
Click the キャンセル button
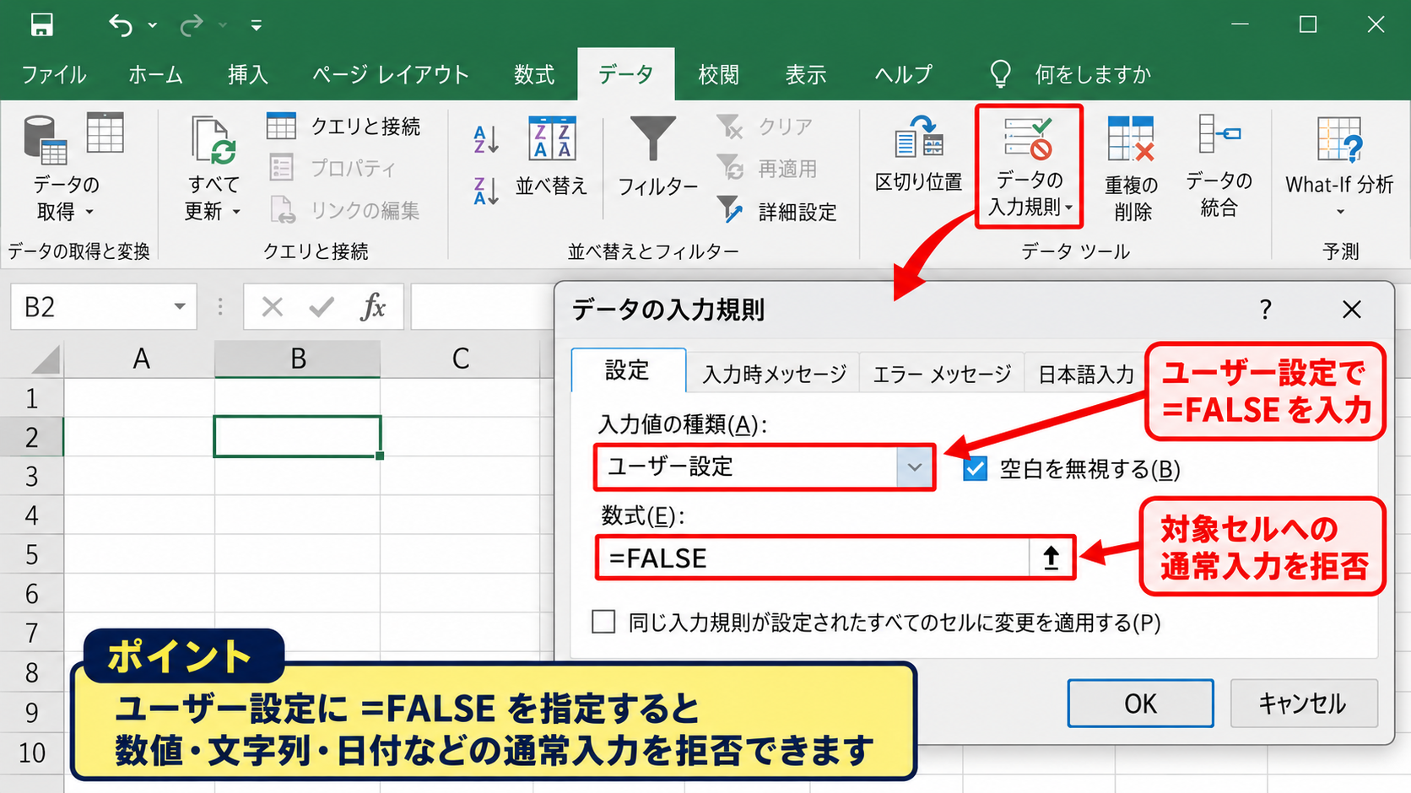click(1303, 703)
